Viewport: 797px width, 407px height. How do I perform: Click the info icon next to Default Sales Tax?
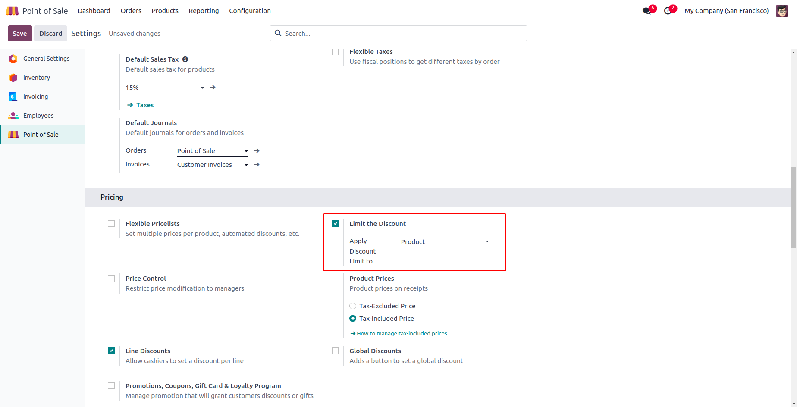point(185,59)
